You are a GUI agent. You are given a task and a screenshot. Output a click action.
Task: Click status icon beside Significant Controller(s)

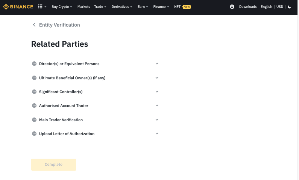click(34, 92)
